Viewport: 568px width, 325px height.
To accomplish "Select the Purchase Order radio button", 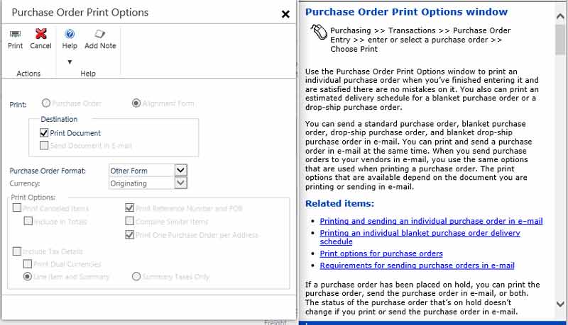I will click(x=46, y=103).
